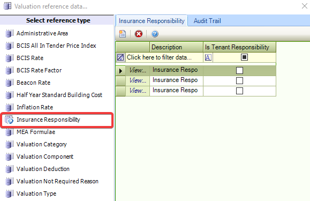This screenshot has width=310, height=201.
Task: Check Is Tenant Responsibility for the second row
Action: (x=239, y=81)
